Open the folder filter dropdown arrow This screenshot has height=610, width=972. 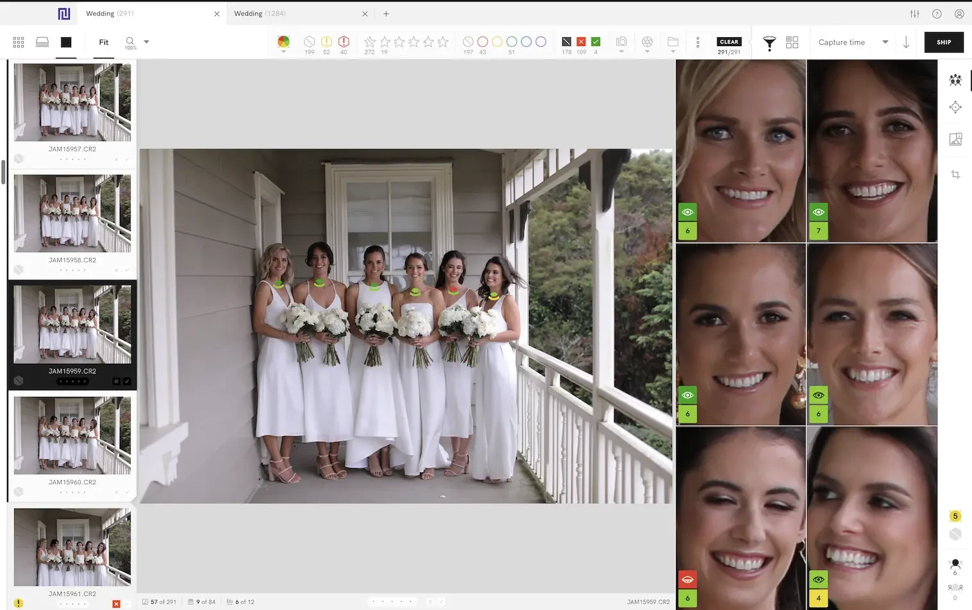point(673,50)
